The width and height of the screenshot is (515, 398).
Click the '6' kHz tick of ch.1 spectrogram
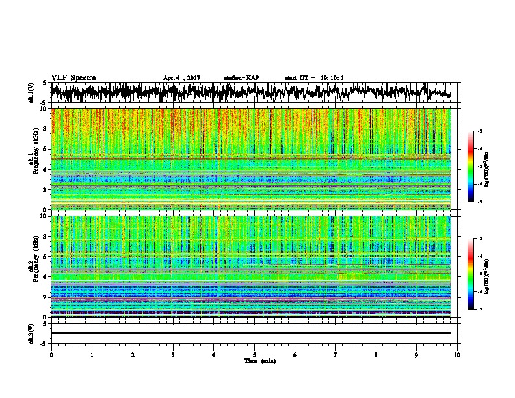point(46,149)
